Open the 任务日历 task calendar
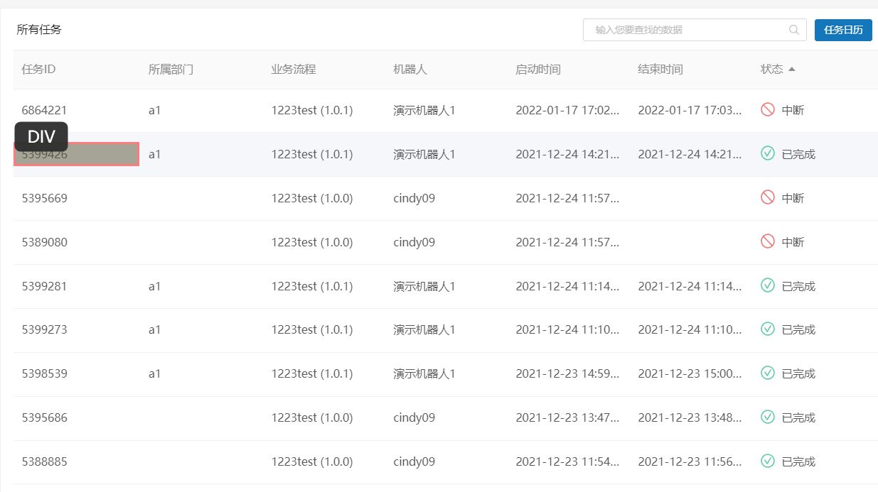 click(x=842, y=30)
